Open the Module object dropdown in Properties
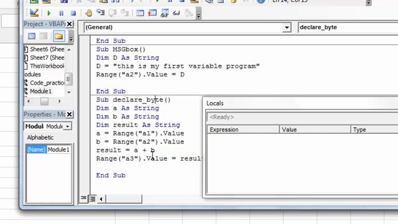This screenshot has width=398, height=224. 68,126
